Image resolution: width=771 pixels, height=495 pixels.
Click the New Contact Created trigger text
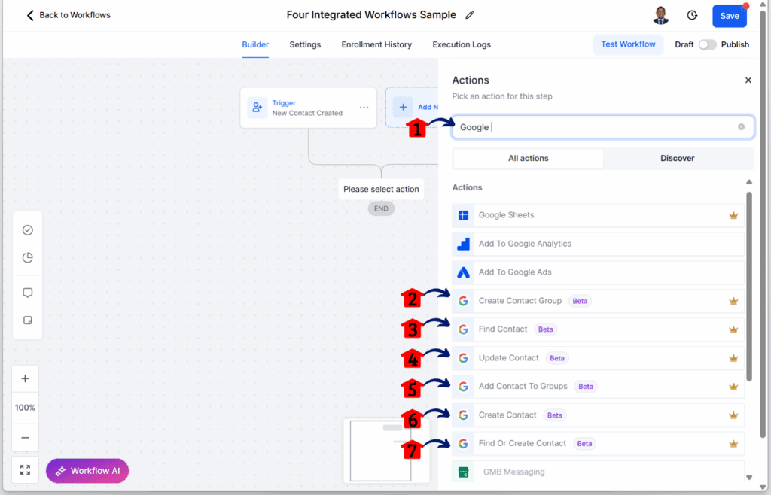click(x=307, y=113)
